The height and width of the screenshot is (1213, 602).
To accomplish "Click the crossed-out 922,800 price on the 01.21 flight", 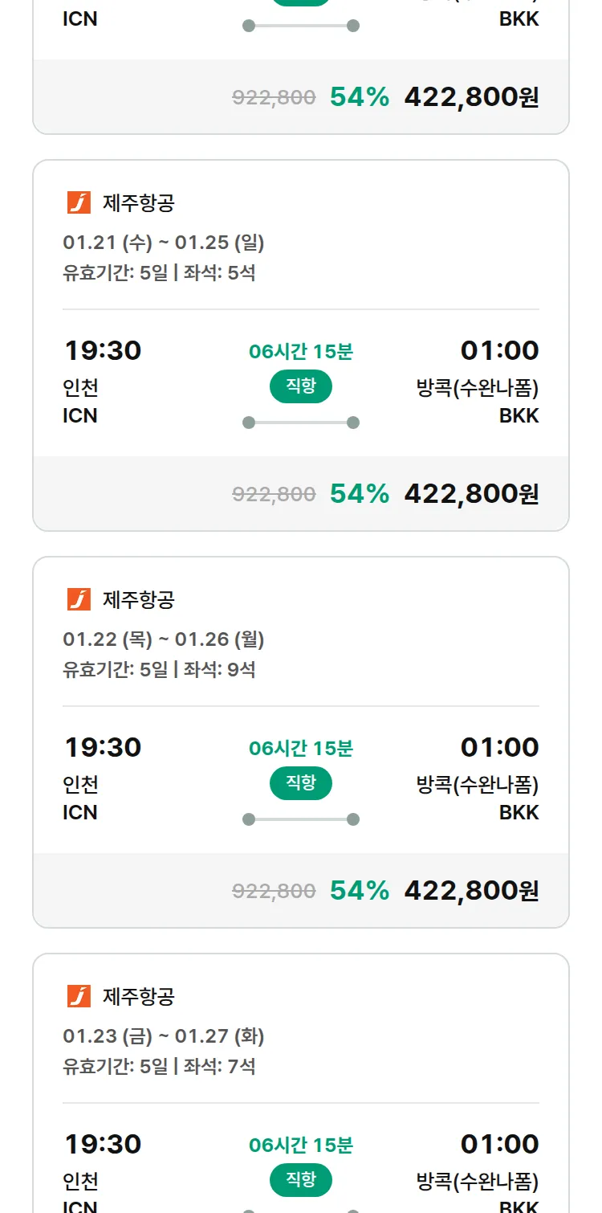I will tap(274, 494).
